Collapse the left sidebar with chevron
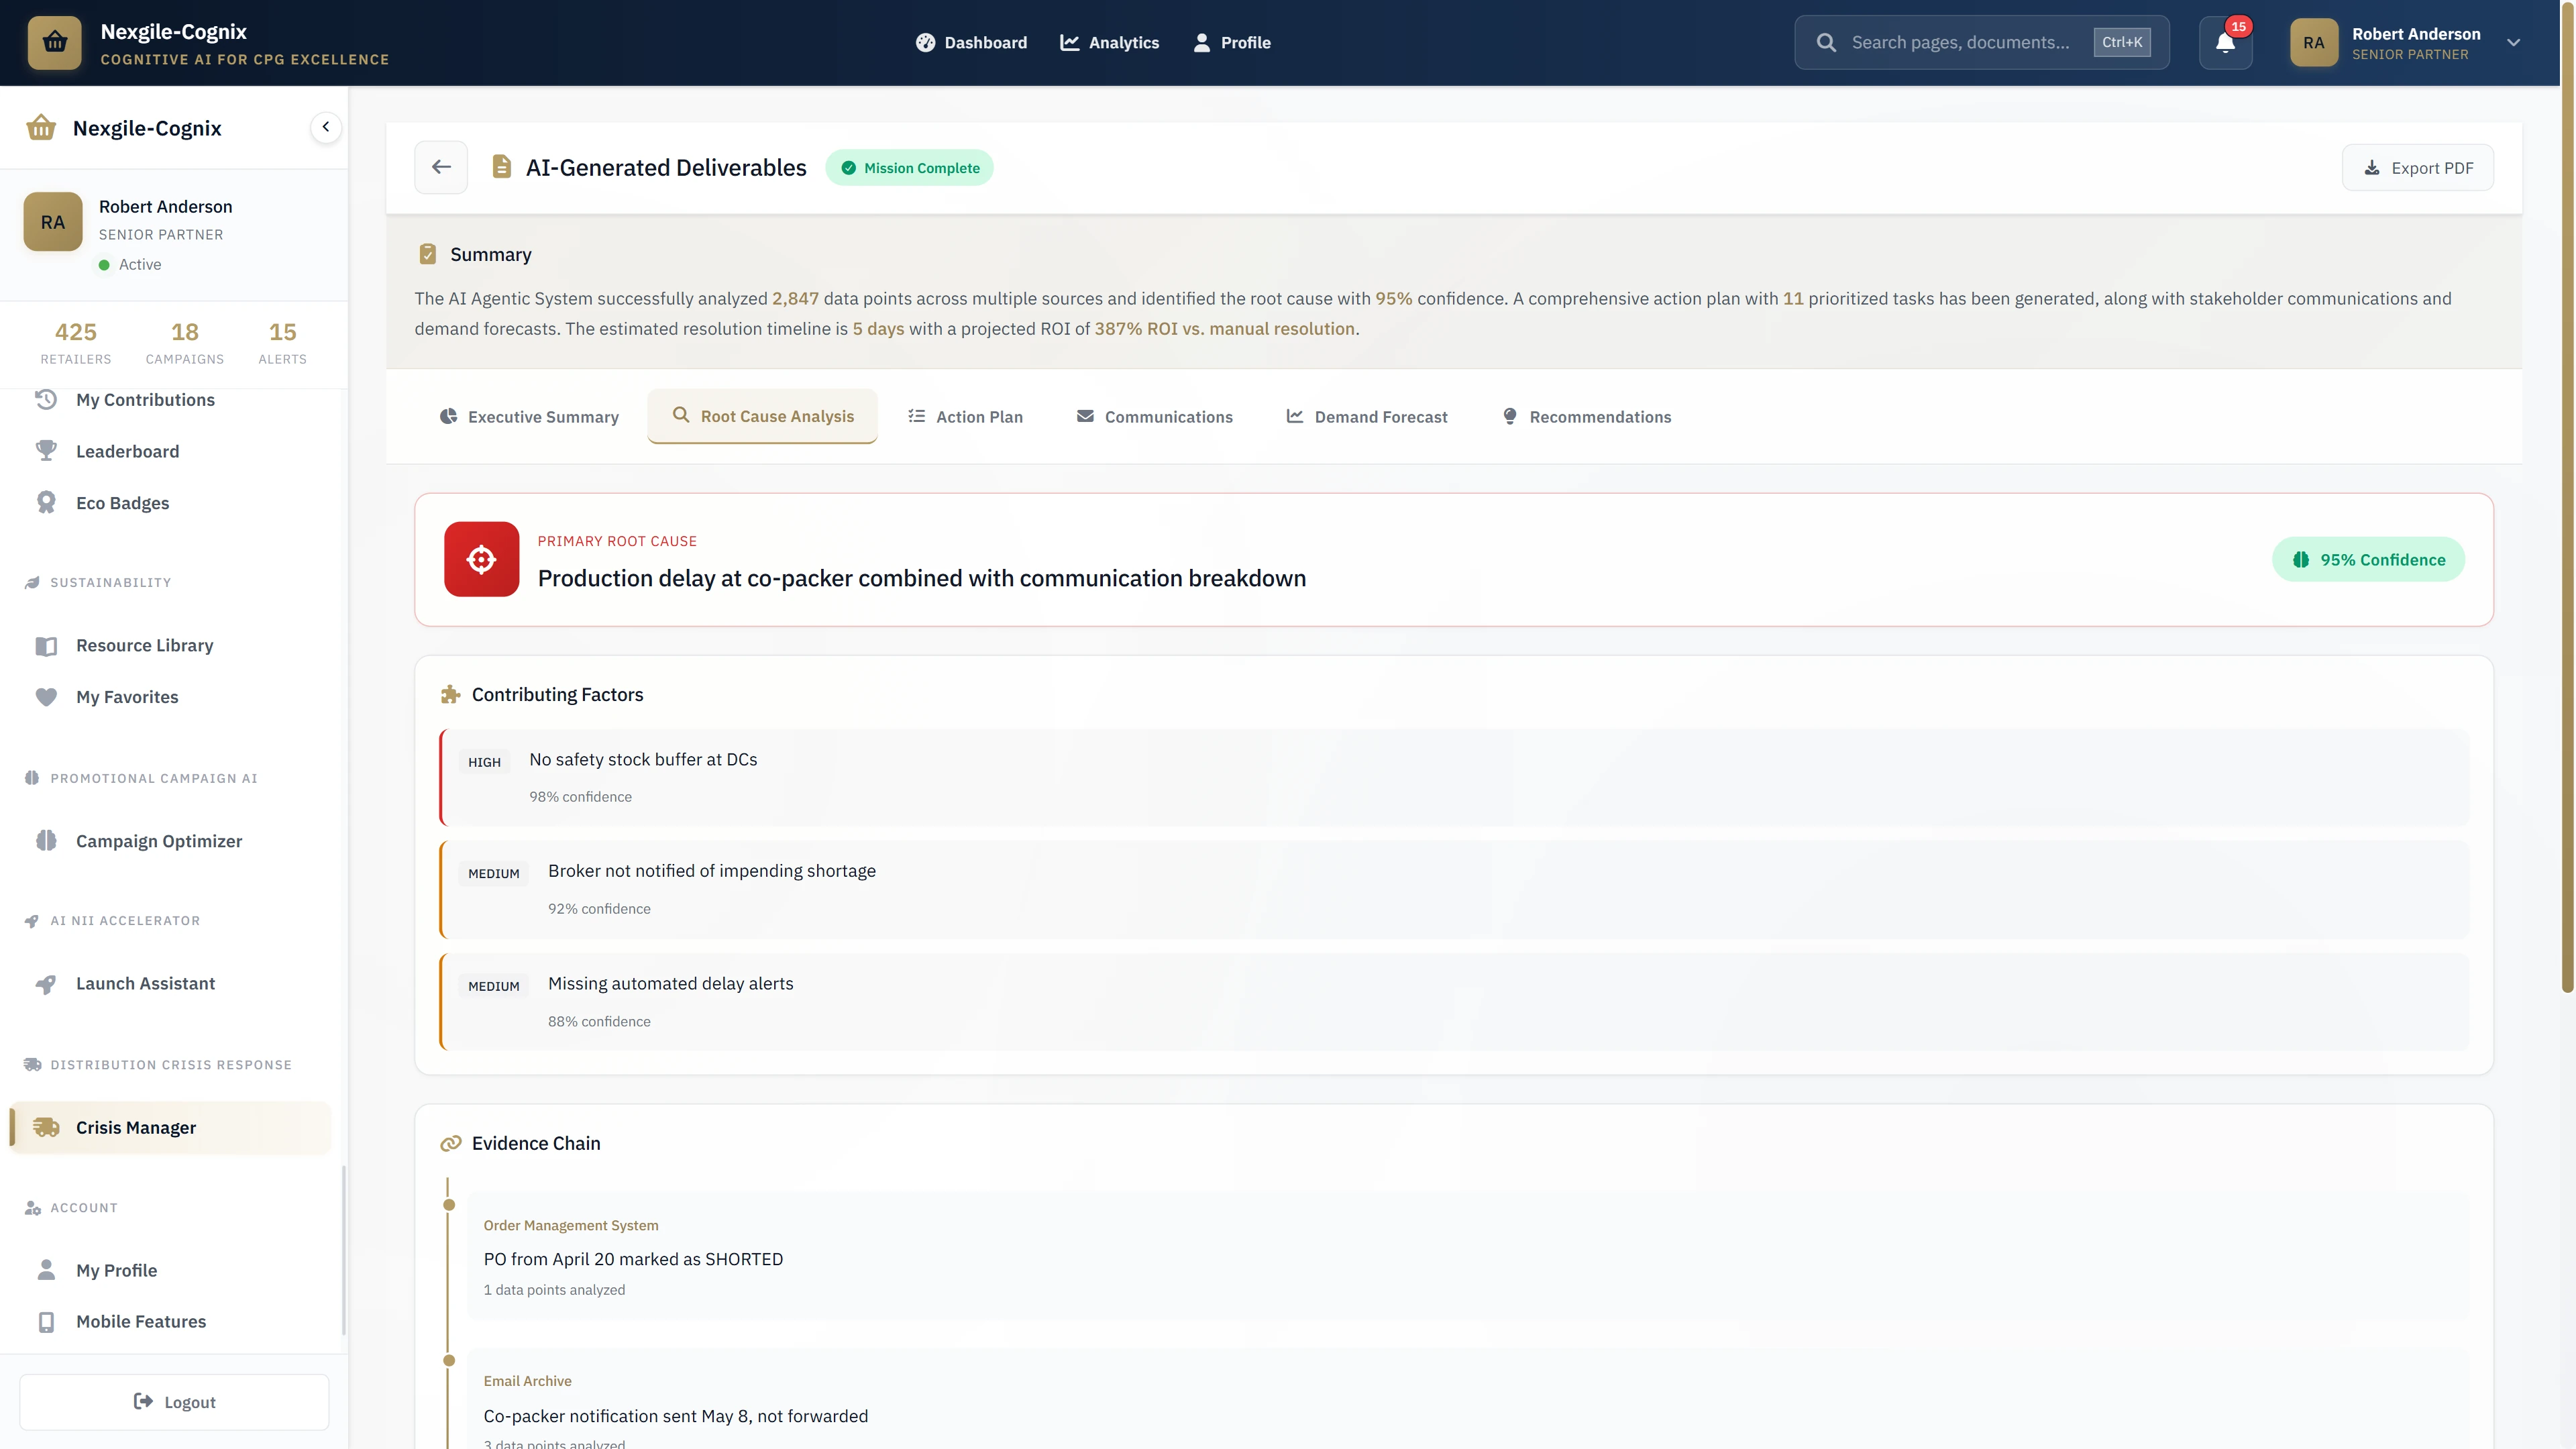The image size is (2576, 1449). pos(325,127)
